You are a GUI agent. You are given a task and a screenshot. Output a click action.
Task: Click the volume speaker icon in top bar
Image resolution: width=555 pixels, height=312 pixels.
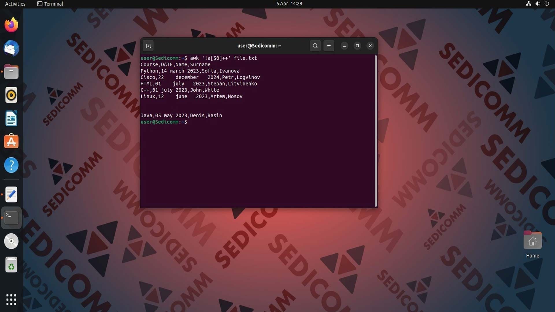tap(538, 4)
